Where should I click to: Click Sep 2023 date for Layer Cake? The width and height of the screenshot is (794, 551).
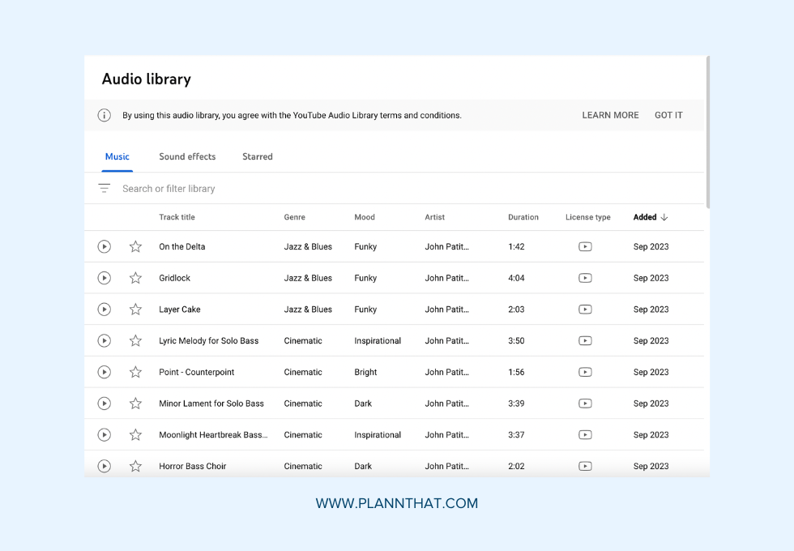pyautogui.click(x=651, y=310)
